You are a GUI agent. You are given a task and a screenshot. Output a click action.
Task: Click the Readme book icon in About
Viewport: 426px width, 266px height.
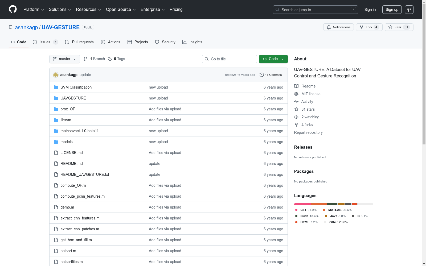point(296,86)
